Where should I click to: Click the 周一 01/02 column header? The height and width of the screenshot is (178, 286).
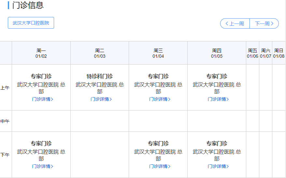point(41,53)
